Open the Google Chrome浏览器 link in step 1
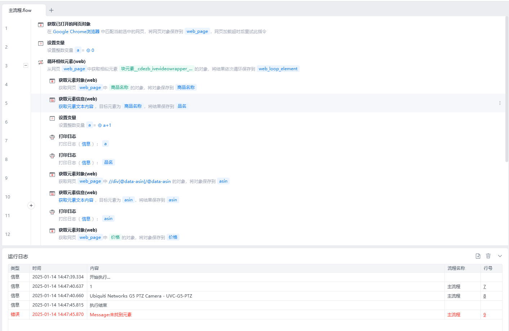 click(x=76, y=32)
